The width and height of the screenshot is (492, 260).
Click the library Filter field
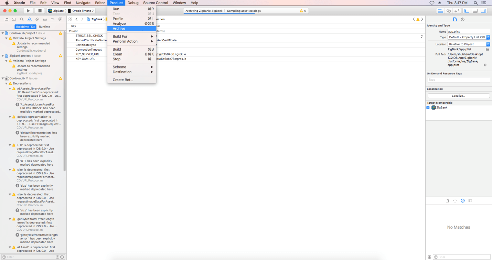click(x=461, y=257)
